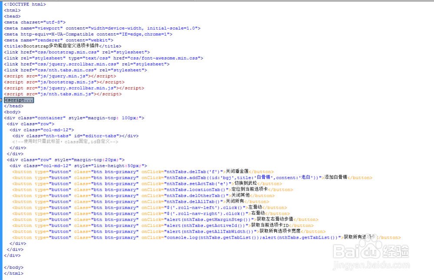Screen dimensions: 434x280
Task: Click the nth.tabs.min.css link line
Action: (x=76, y=70)
